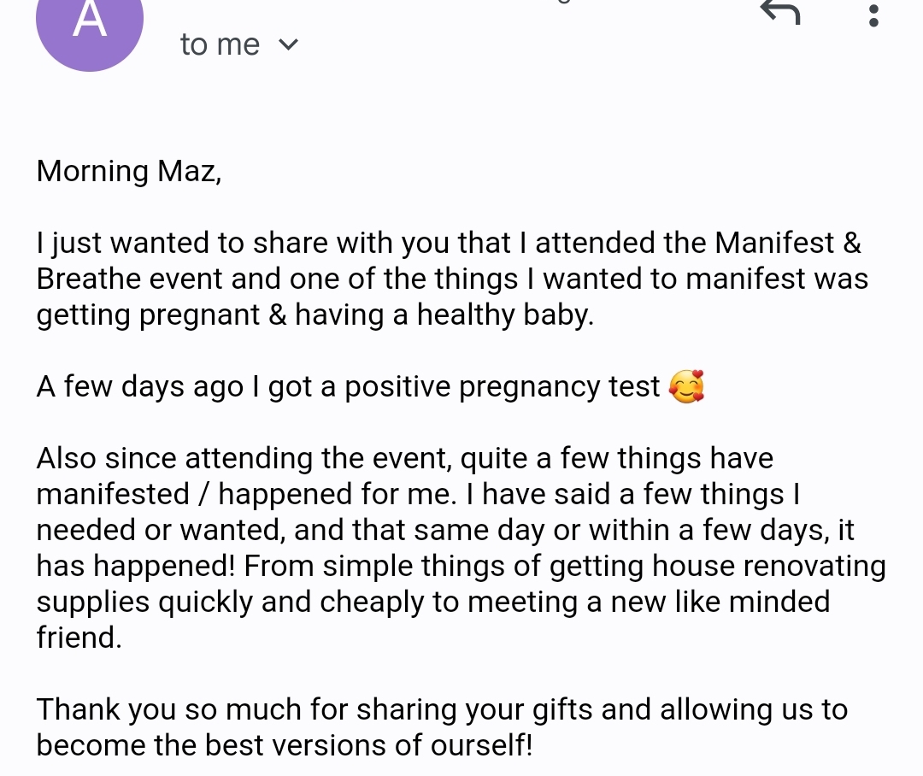Click the line 'become the best versions of ourself!'
The height and width of the screenshot is (776, 923).
point(285,745)
